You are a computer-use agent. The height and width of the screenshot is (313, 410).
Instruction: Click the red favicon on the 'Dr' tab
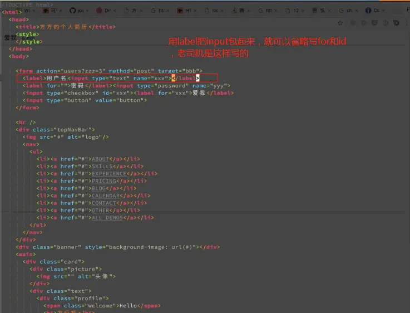click(x=99, y=11)
